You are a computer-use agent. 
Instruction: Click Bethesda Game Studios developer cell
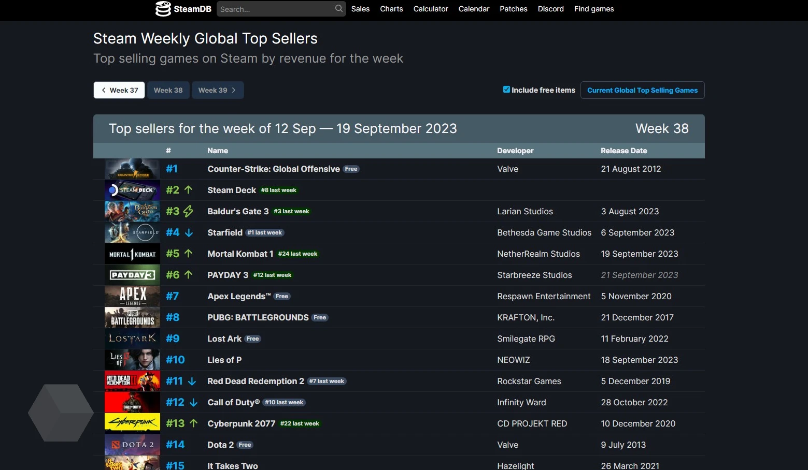coord(544,232)
